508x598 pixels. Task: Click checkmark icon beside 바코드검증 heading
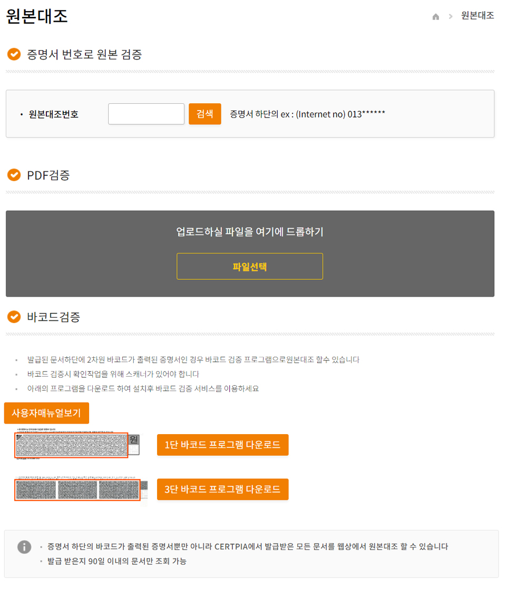click(14, 317)
